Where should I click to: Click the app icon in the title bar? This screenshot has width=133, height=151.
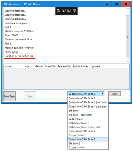[x=6, y=4]
